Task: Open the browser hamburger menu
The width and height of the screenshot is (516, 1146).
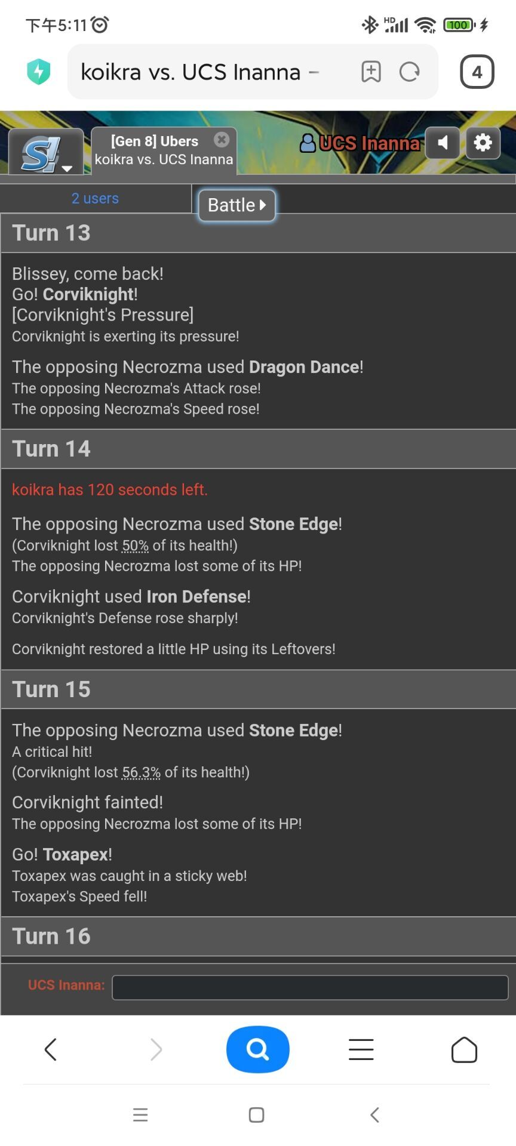Action: (x=361, y=1049)
